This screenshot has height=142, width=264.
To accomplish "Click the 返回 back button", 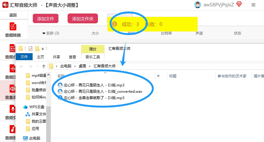I will 13,15.
